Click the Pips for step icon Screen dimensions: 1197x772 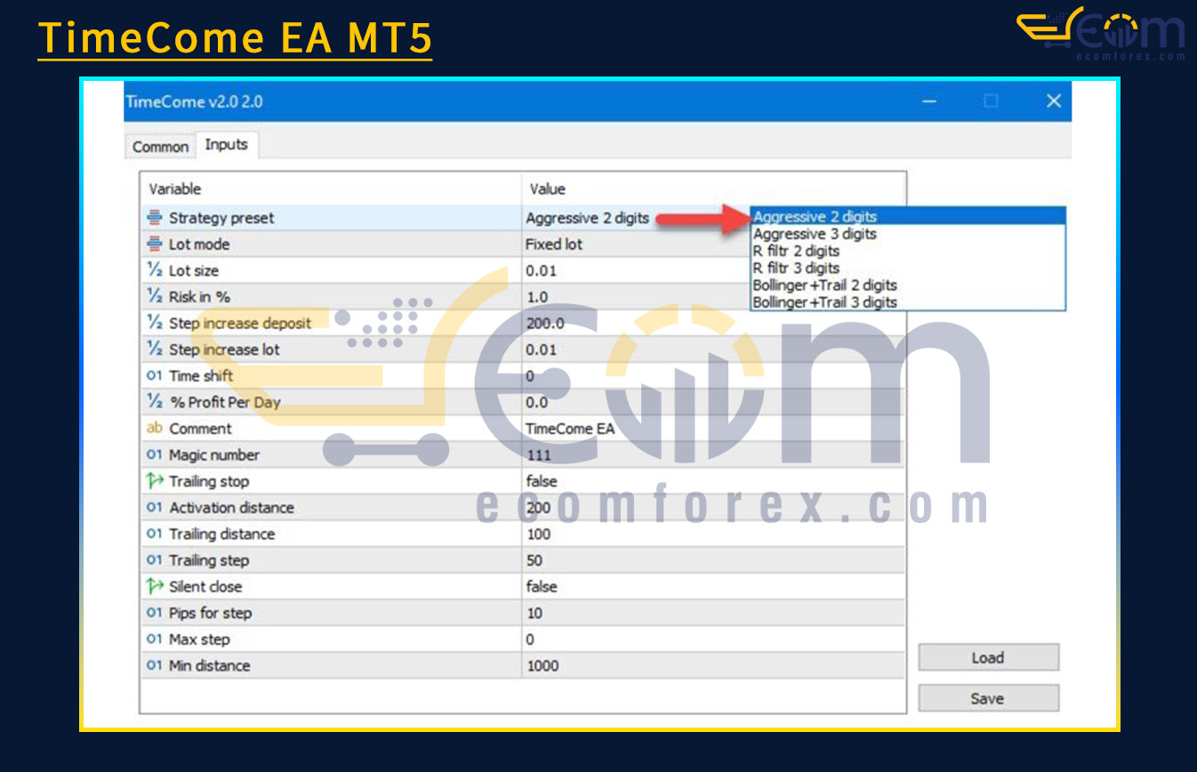coord(155,613)
